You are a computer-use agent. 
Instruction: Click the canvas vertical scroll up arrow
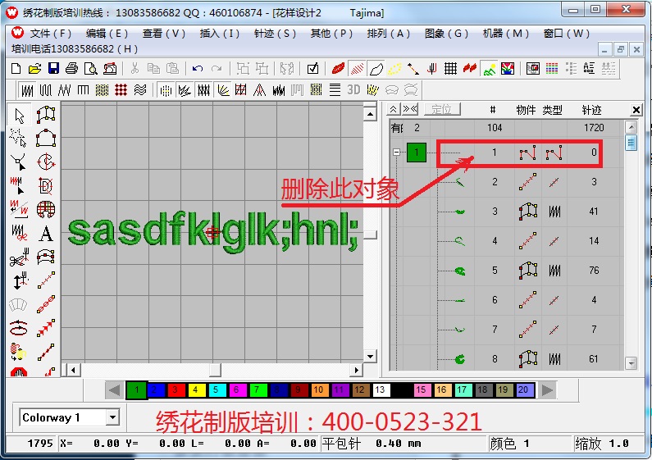pyautogui.click(x=370, y=113)
